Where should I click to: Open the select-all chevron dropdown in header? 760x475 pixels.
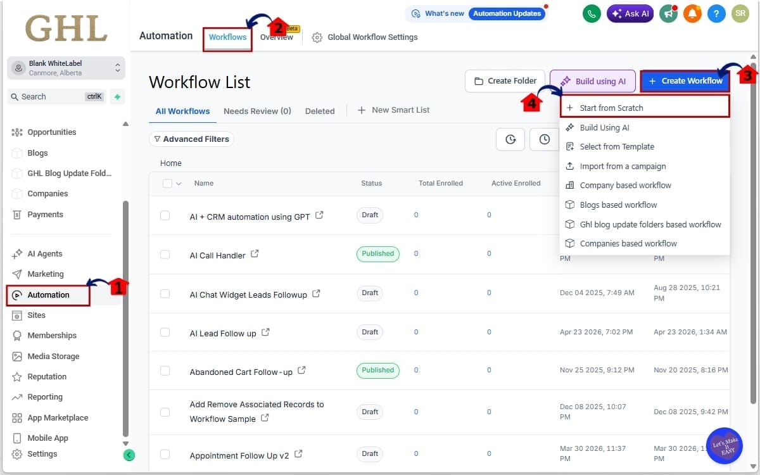(179, 184)
